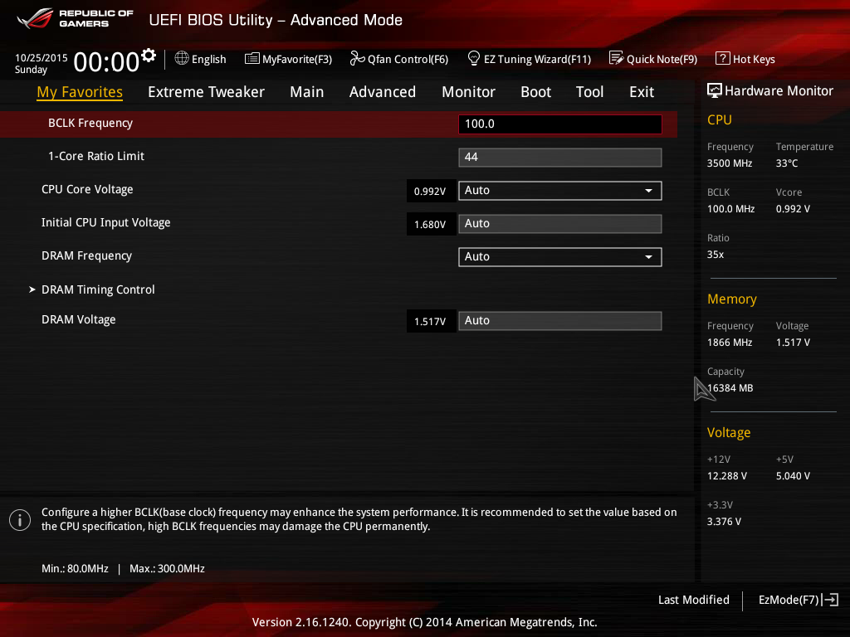Select the CPU Core Voltage label
The image size is (850, 637).
point(87,190)
